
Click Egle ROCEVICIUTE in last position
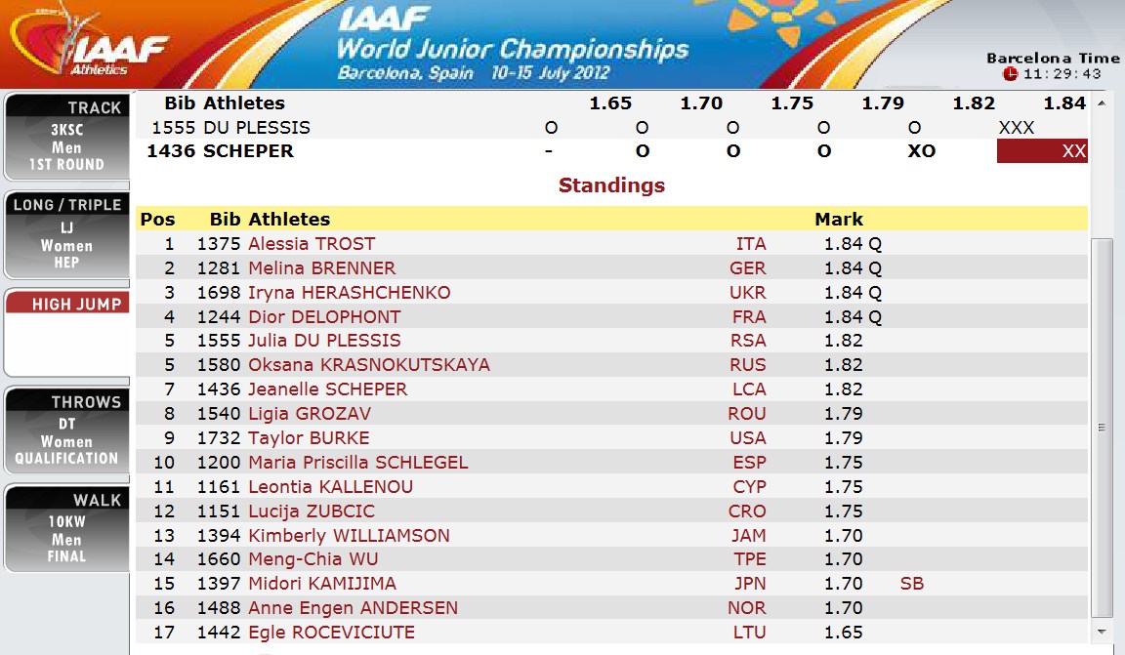pos(331,633)
